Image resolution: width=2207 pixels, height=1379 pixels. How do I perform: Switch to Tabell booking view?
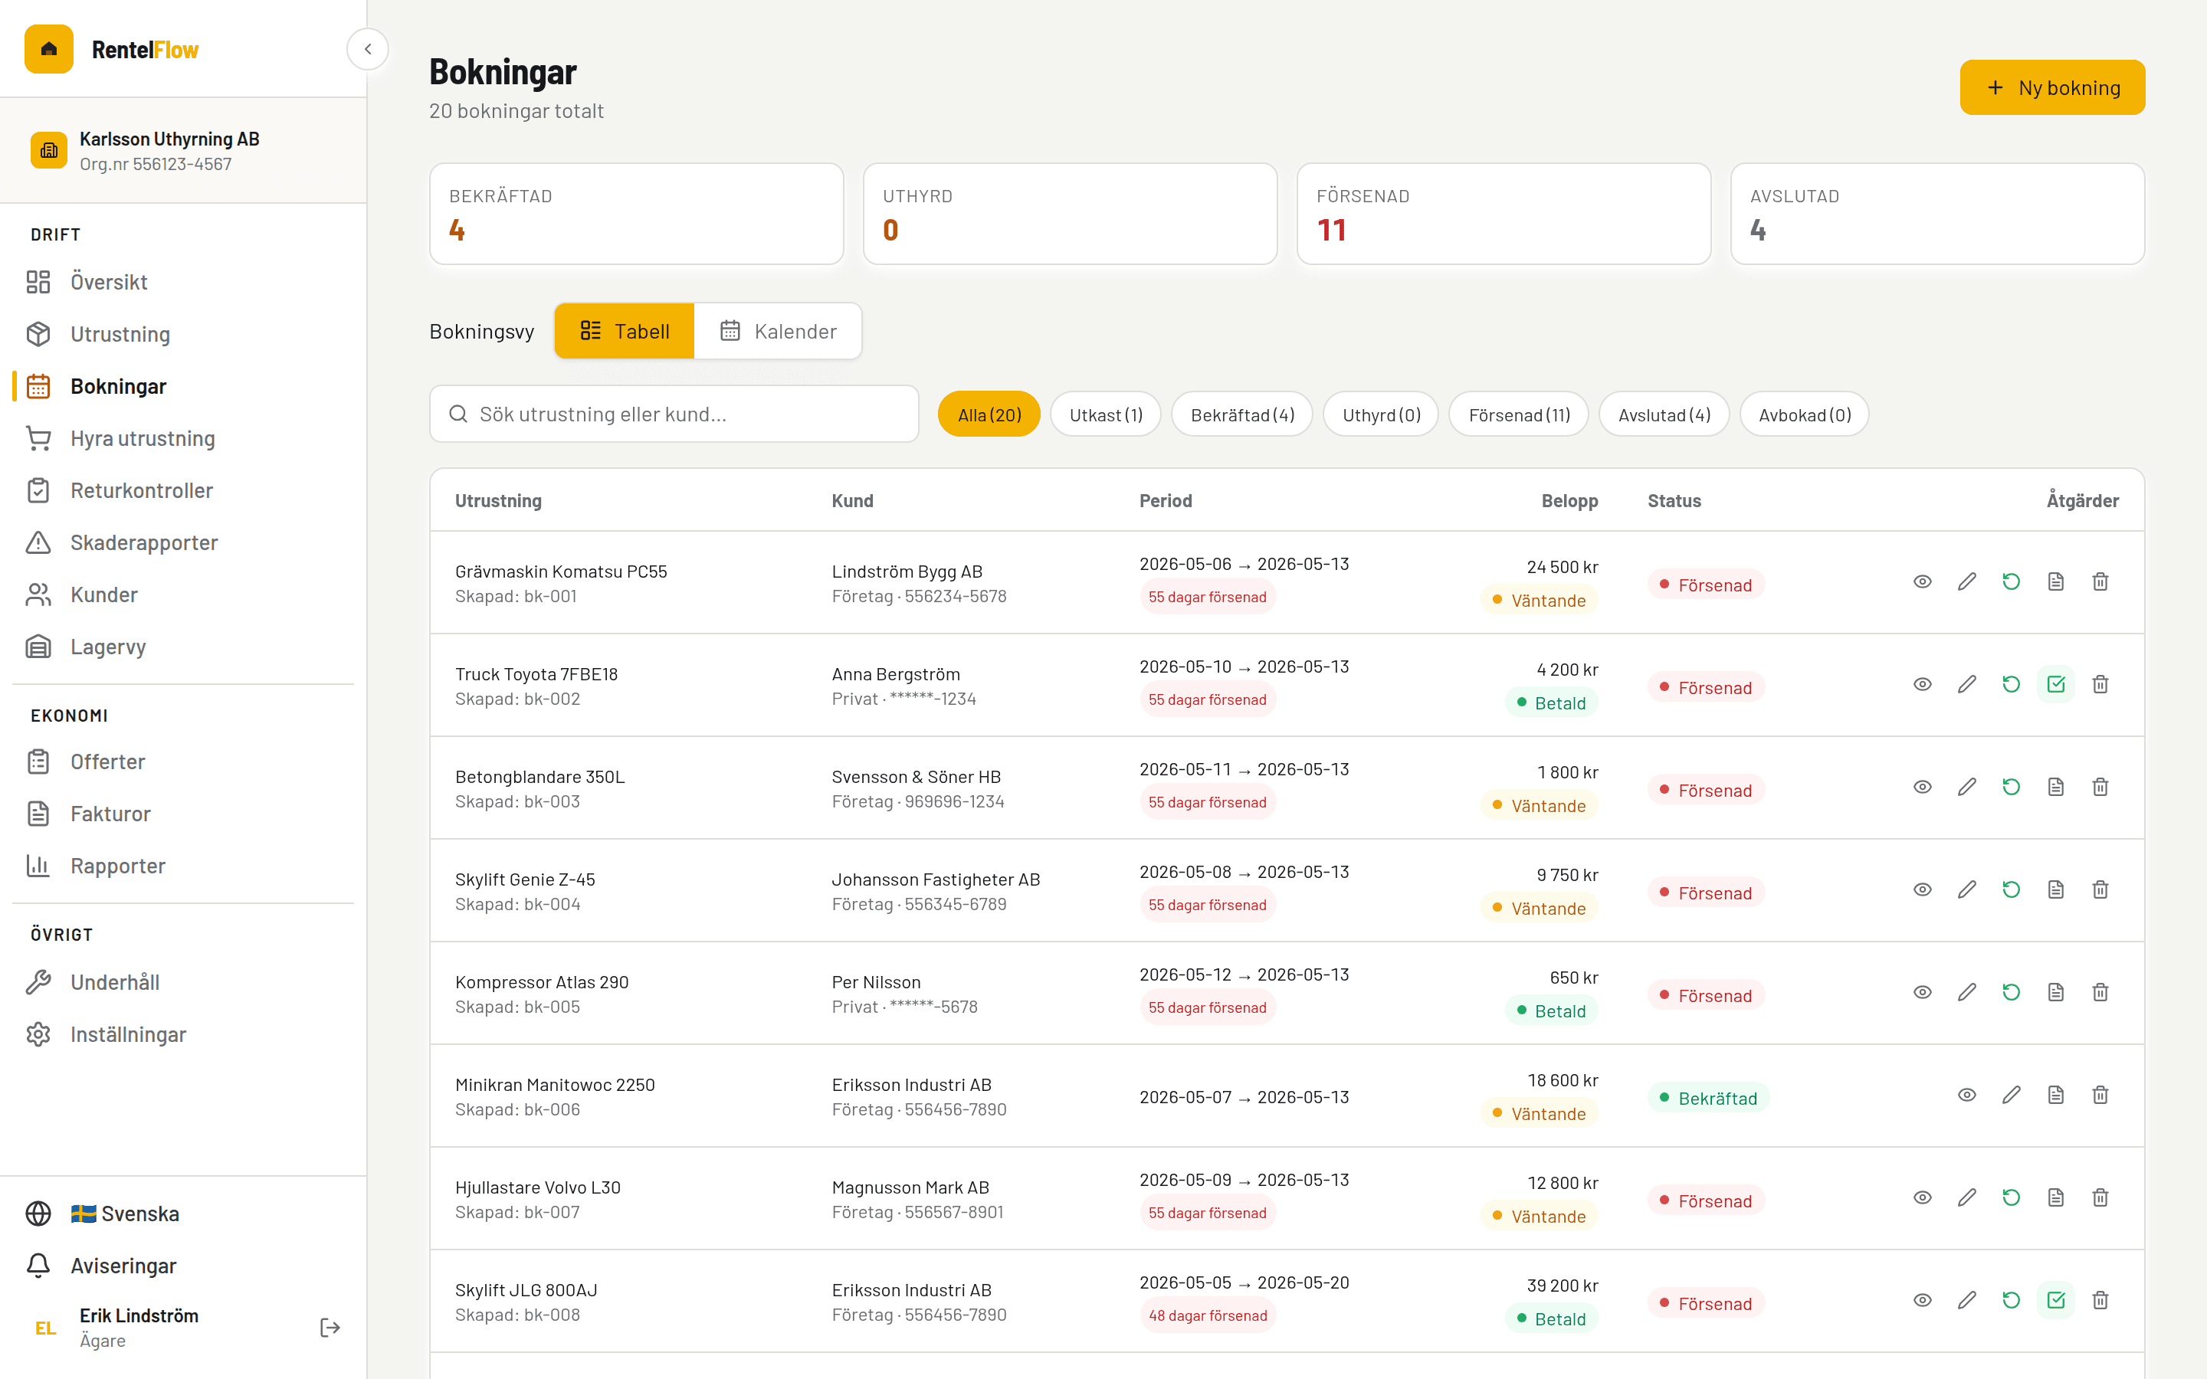[625, 331]
